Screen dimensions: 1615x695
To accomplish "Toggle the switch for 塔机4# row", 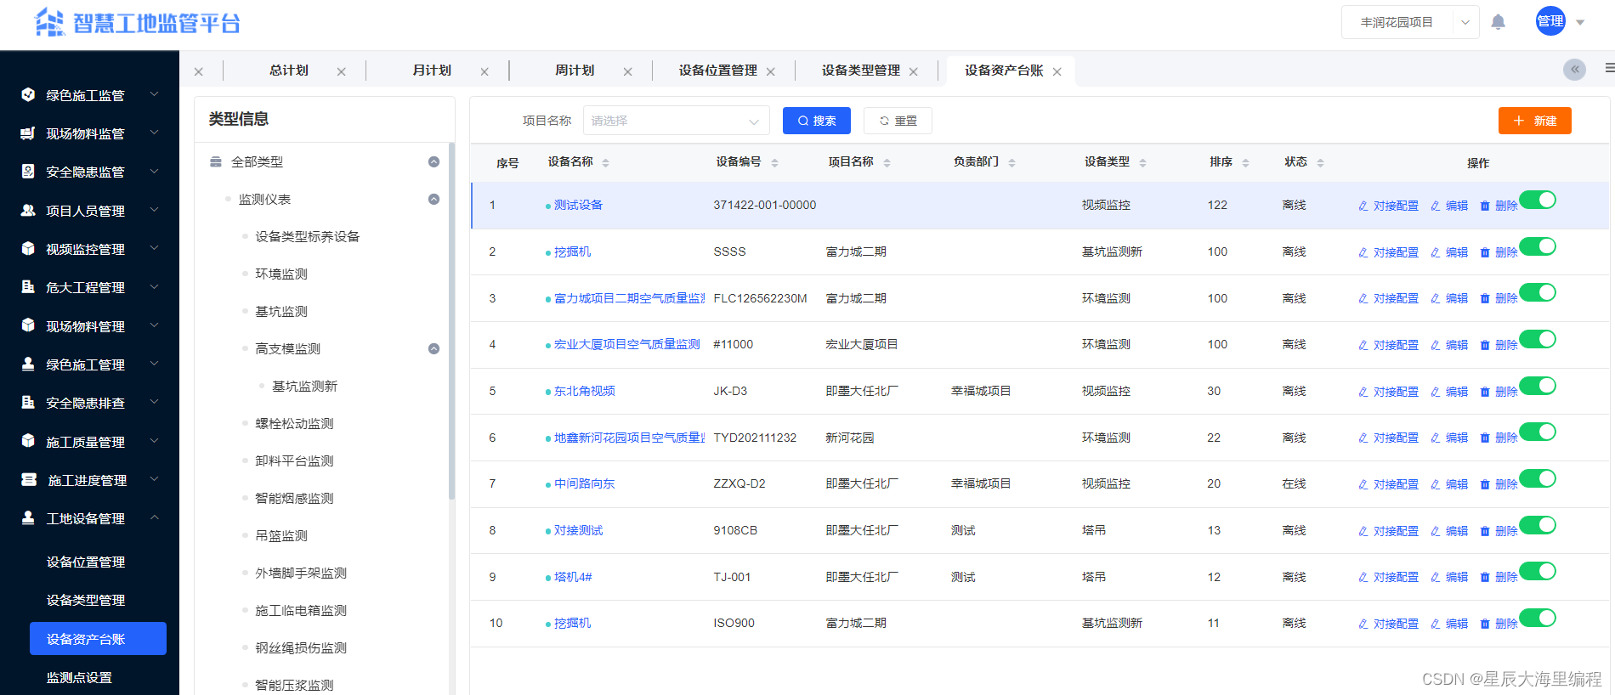I will pos(1538,571).
